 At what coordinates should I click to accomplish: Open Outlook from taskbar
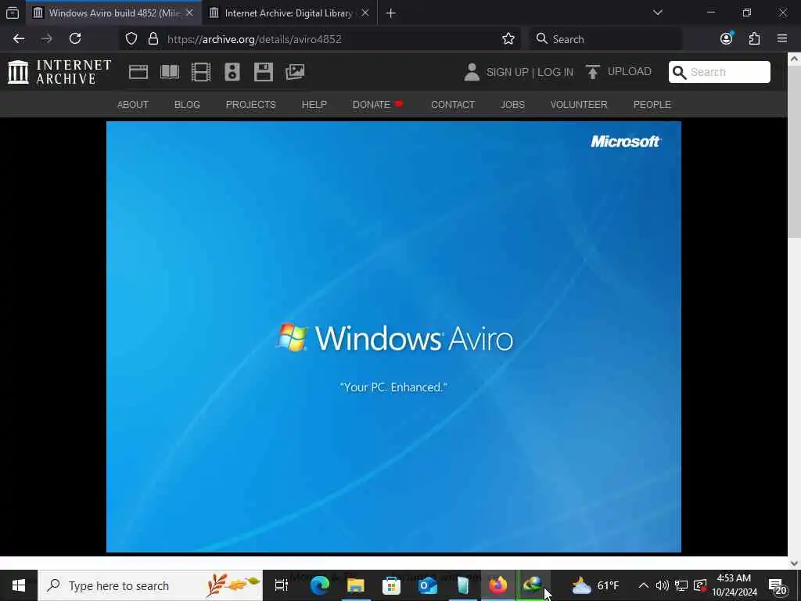[x=427, y=585]
